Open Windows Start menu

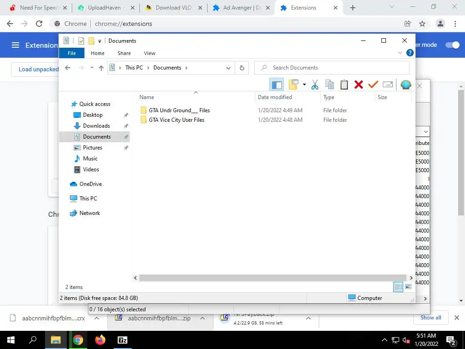(x=11, y=340)
